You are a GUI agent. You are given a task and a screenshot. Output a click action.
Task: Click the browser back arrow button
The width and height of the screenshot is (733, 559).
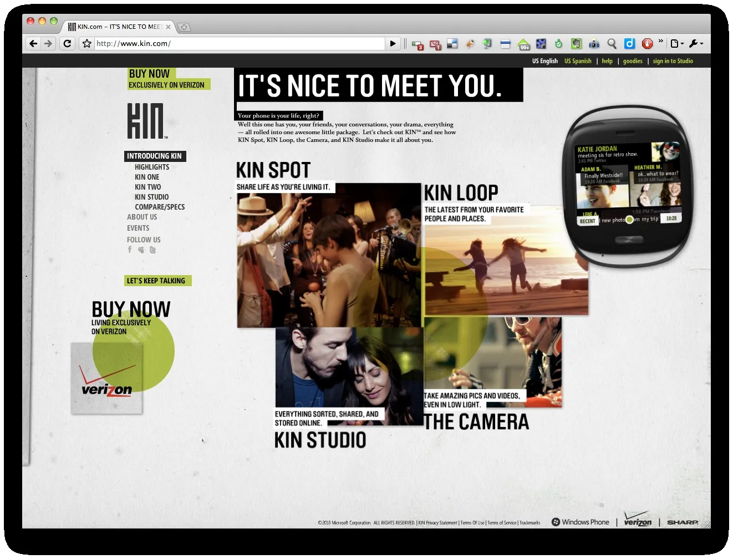pos(33,43)
